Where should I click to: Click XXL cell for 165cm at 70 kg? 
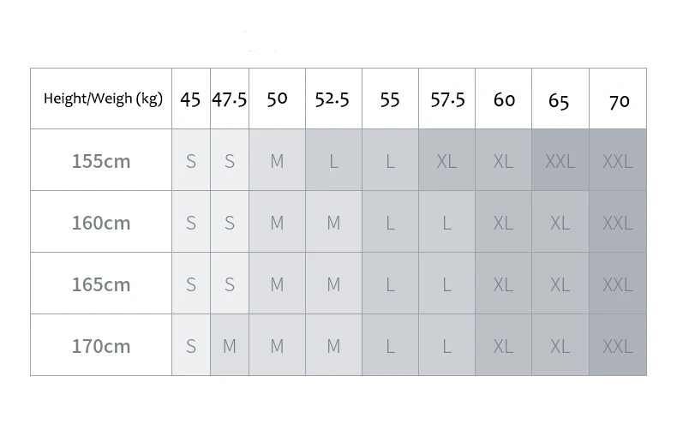pos(618,284)
